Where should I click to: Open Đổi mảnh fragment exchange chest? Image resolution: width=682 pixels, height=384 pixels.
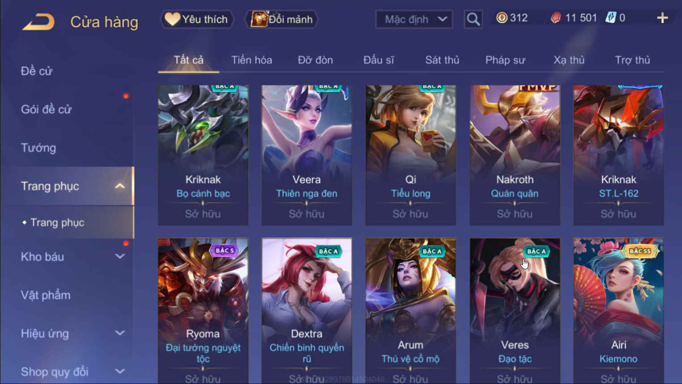click(x=282, y=19)
